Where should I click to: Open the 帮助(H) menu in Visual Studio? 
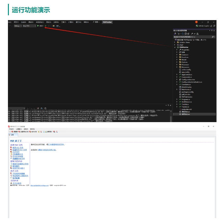[86, 22]
